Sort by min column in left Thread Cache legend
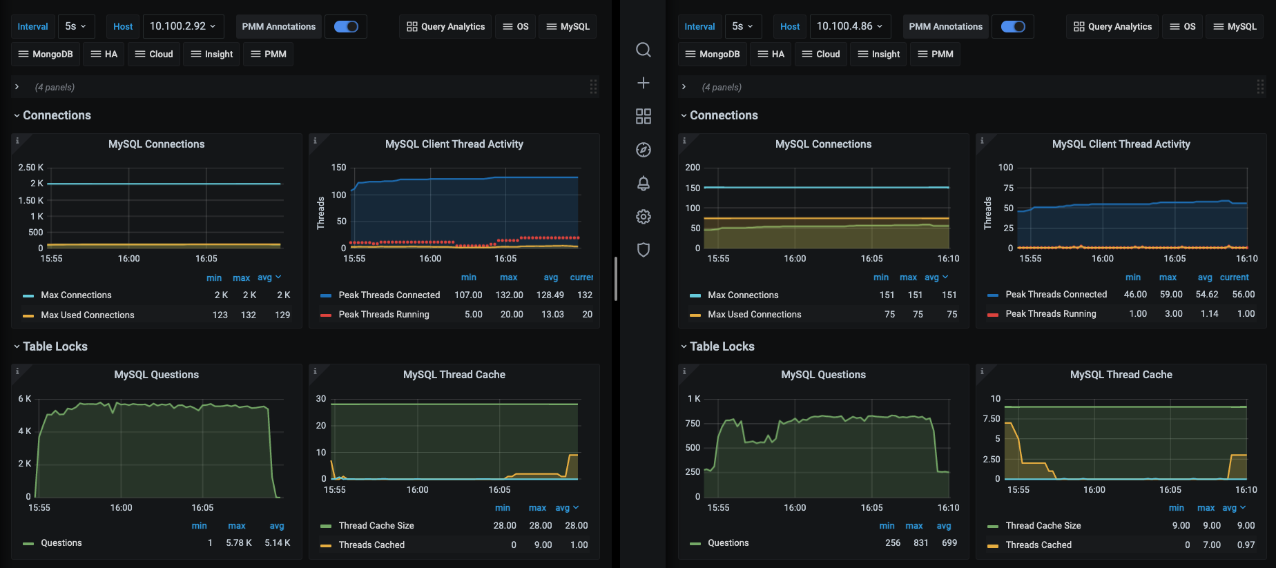This screenshot has height=568, width=1276. tap(503, 508)
